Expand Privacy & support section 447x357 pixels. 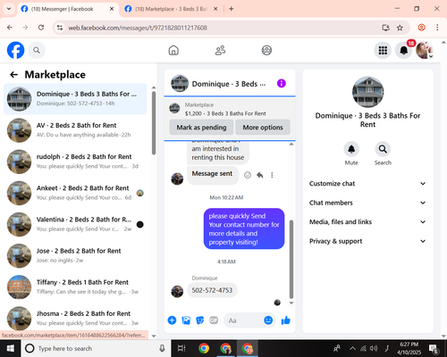[367, 241]
